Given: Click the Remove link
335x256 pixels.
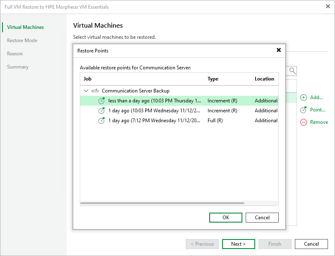Looking at the screenshot, I should click(319, 122).
